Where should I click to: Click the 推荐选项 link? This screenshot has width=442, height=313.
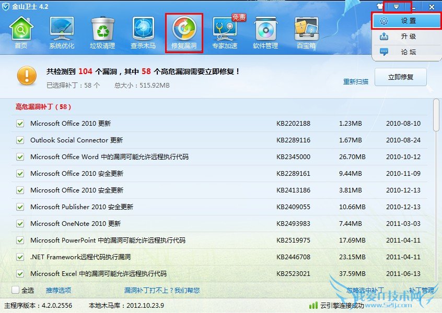click(59, 290)
